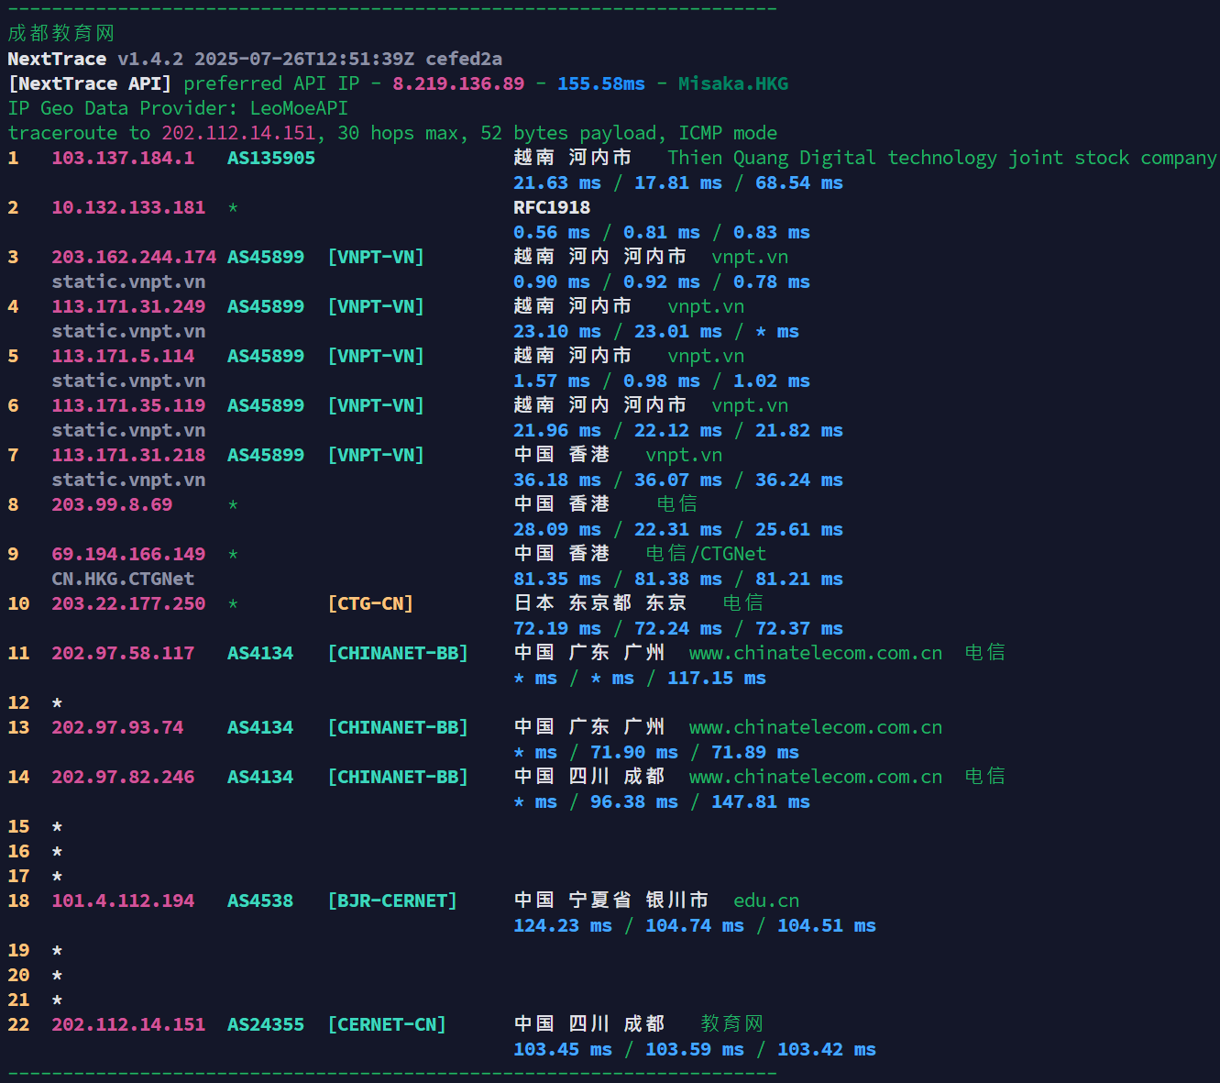Select hop 9 IP 69.194.166.149
Viewport: 1220px width, 1083px height.
click(x=128, y=554)
